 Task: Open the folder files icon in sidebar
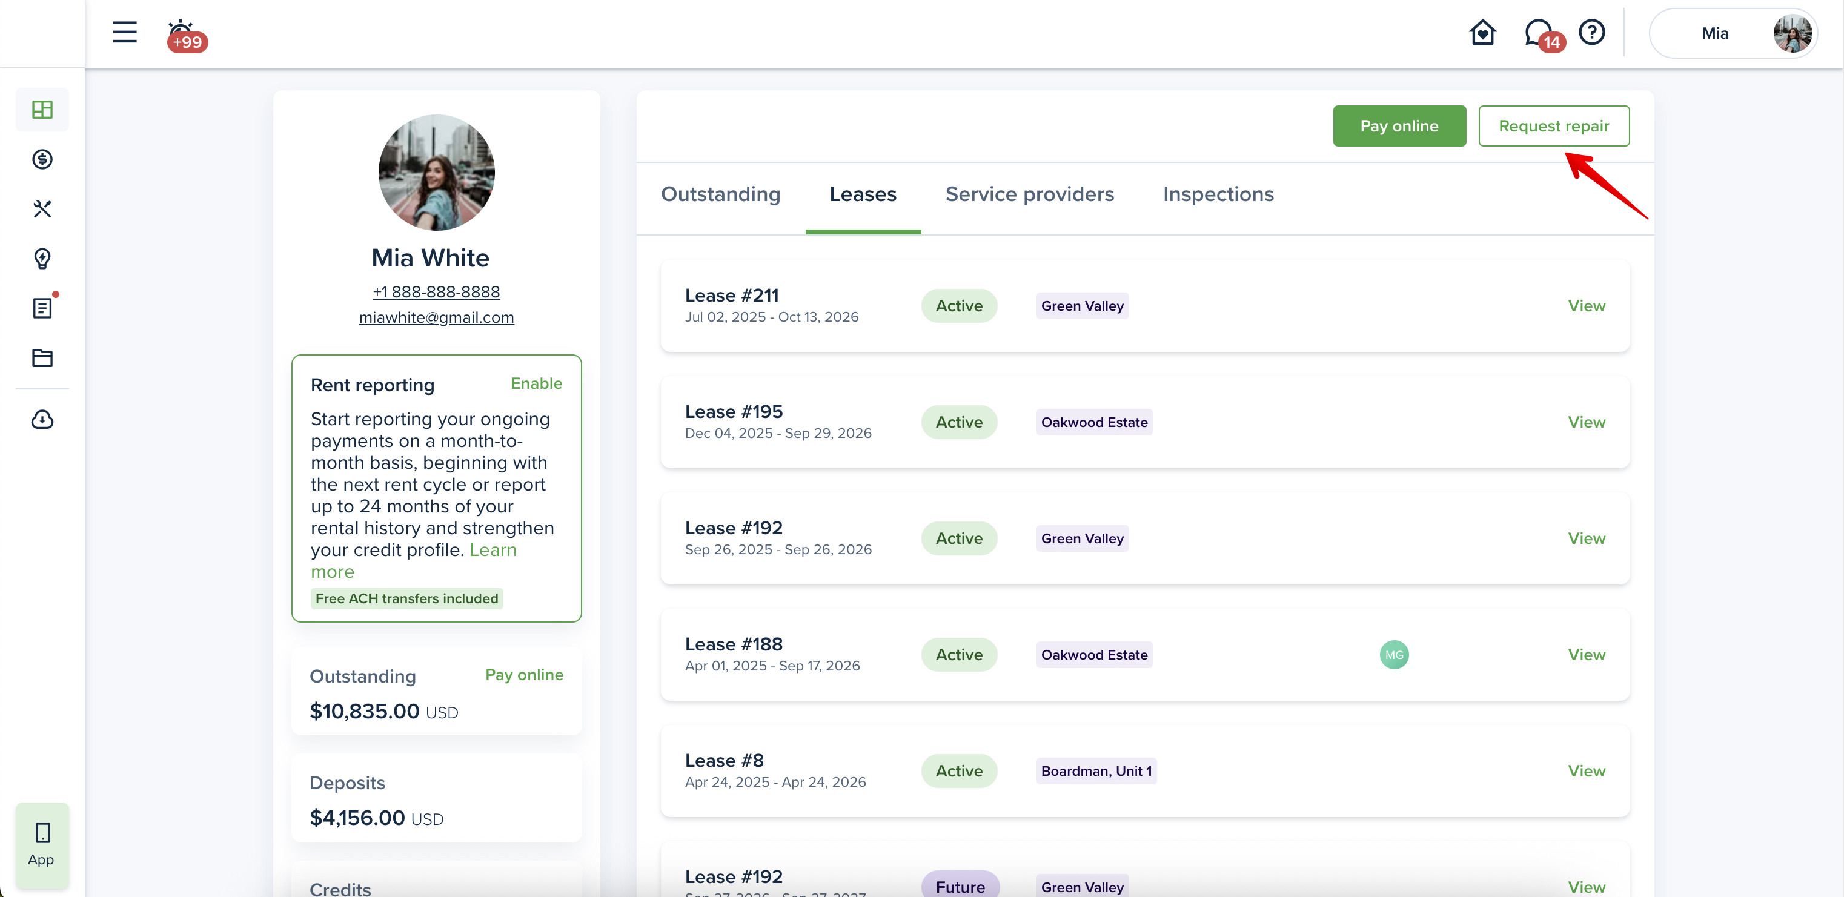point(42,358)
